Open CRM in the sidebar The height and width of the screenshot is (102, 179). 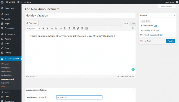click(11, 96)
